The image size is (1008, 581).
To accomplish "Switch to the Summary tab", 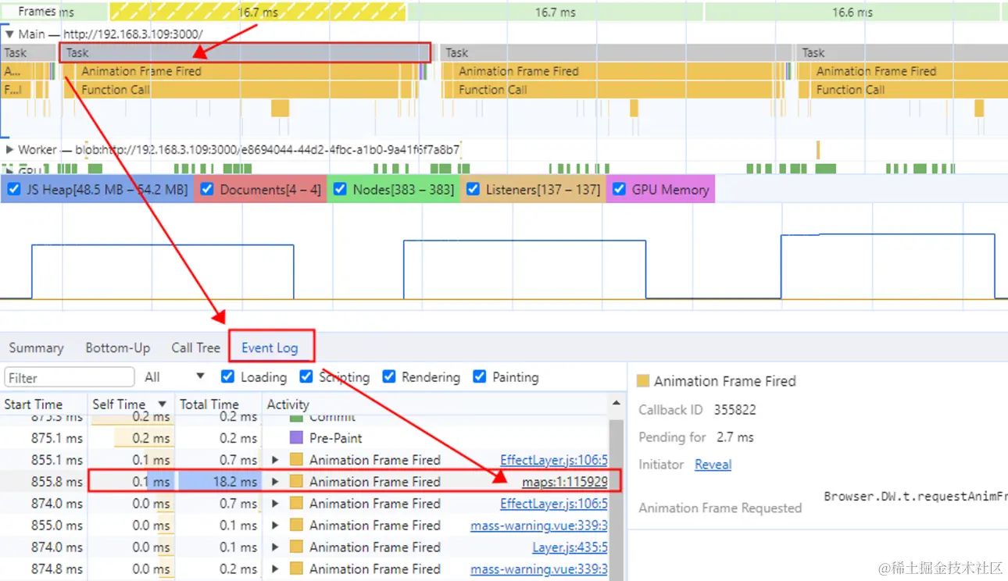I will tap(36, 348).
